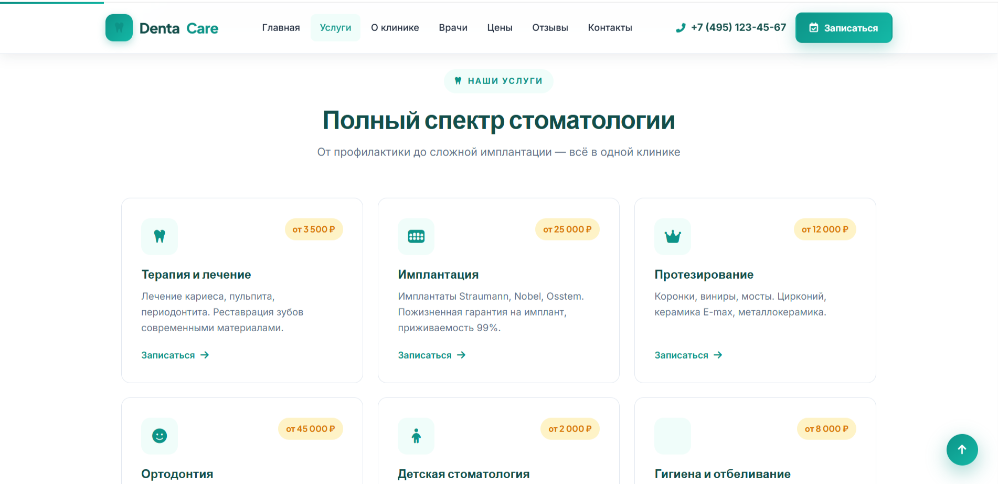Click the Терапия и лечение card title
Image resolution: width=998 pixels, height=484 pixels.
[196, 275]
